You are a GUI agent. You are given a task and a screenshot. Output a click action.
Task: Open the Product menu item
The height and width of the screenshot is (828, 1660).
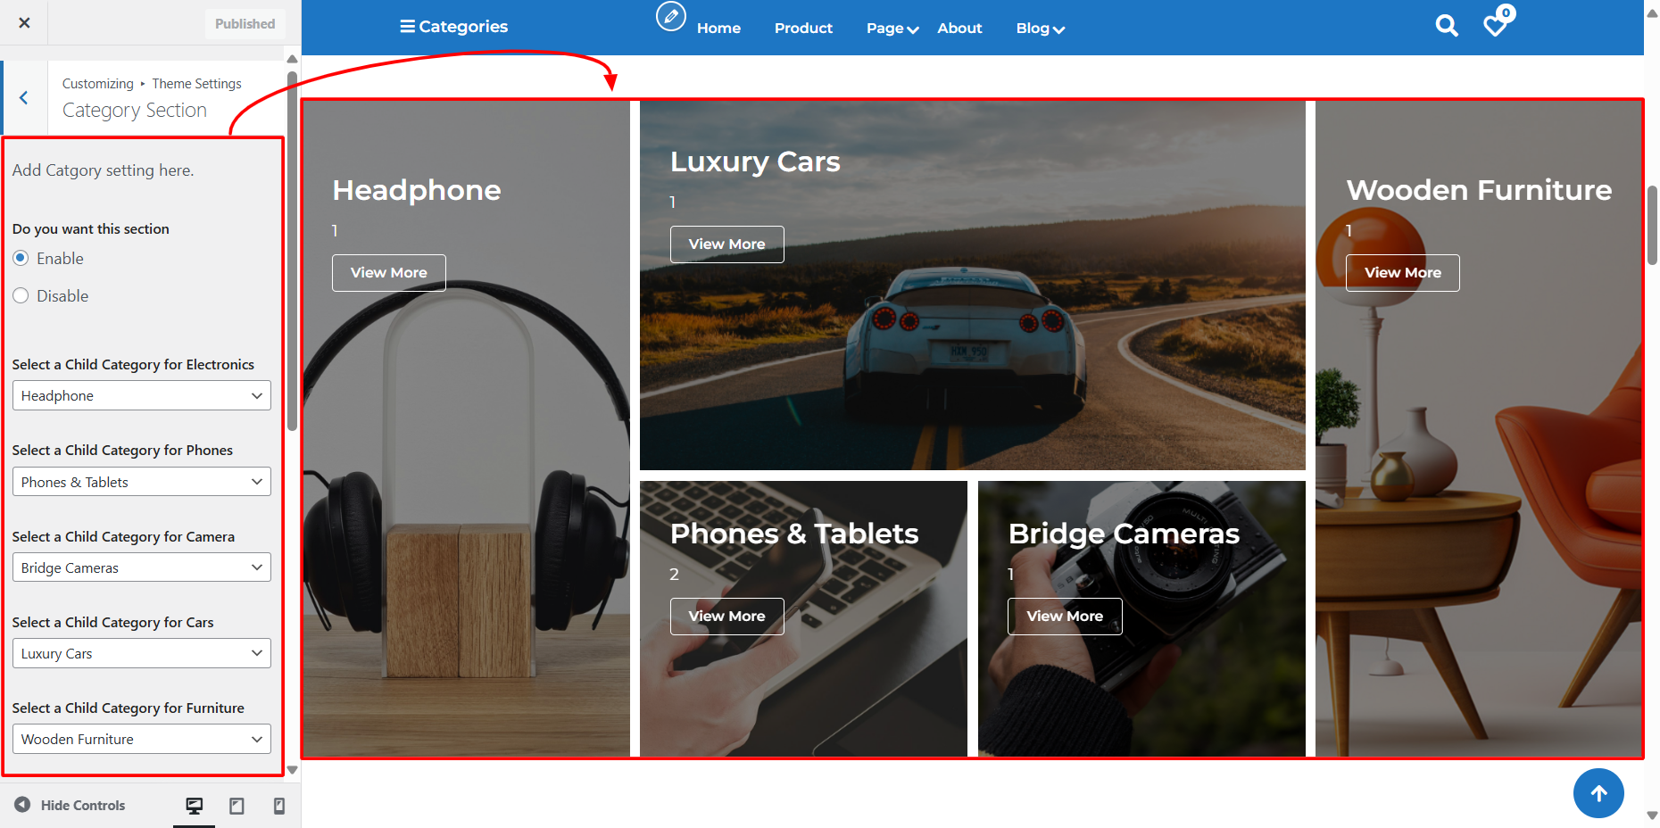click(x=803, y=29)
